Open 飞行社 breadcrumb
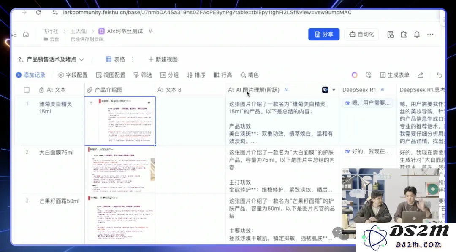Image resolution: width=456 pixels, height=252 pixels. 50,31
